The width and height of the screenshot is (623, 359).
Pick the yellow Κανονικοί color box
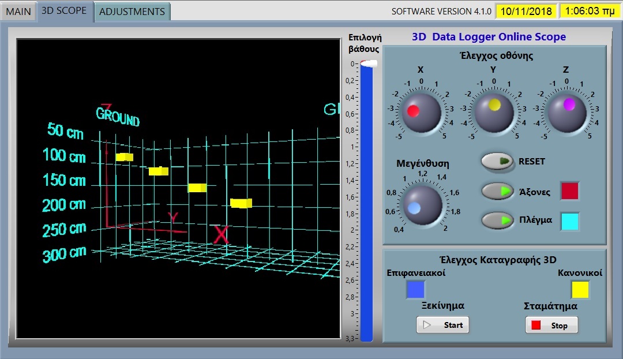click(x=580, y=290)
